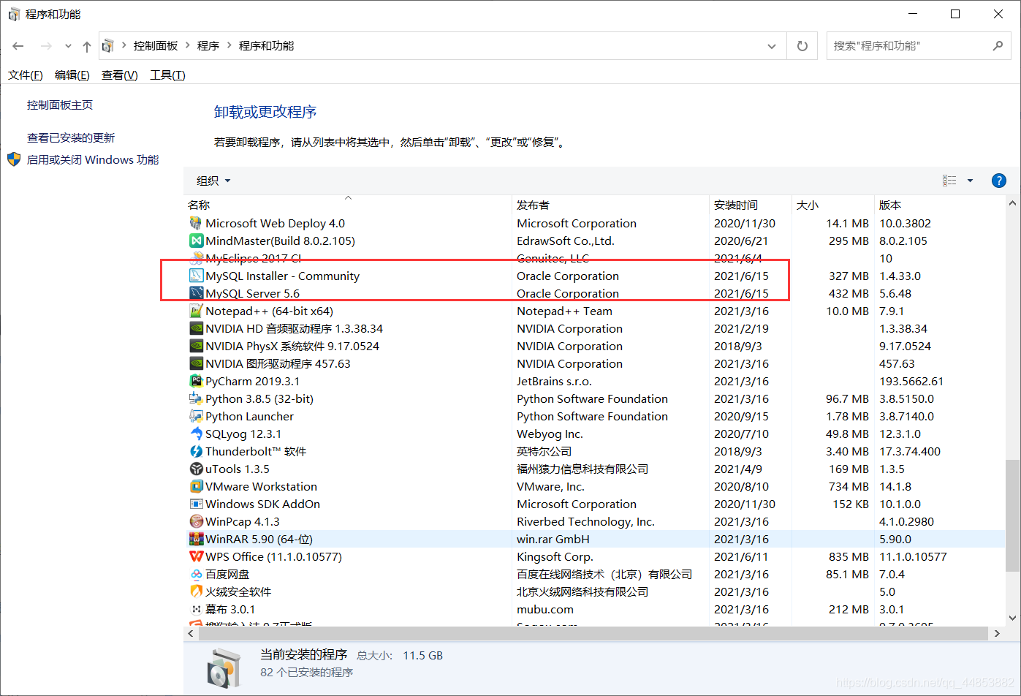Click the horizontal scrollbar right arrow
The height and width of the screenshot is (696, 1021).
[x=997, y=633]
